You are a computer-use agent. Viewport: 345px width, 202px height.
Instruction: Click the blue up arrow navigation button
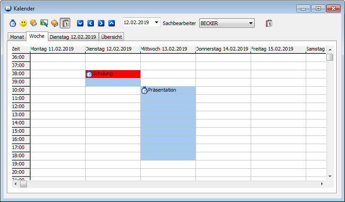point(112,23)
